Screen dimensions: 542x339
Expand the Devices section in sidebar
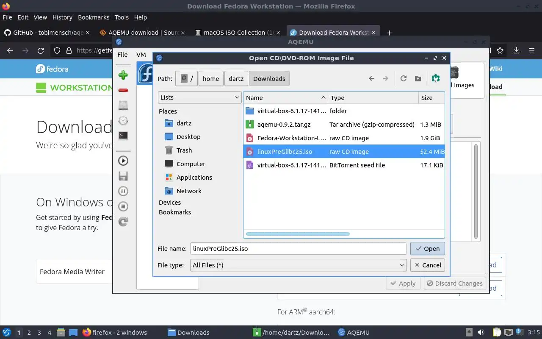[170, 203]
